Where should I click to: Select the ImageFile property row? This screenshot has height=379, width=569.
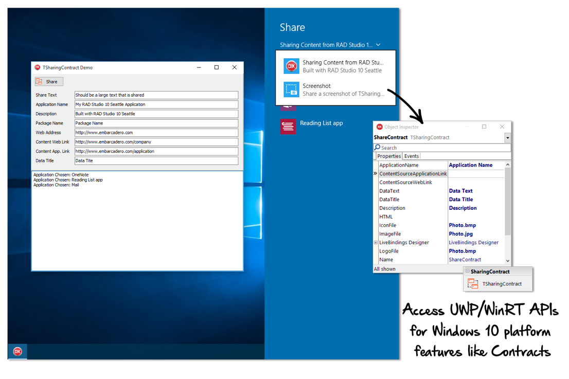tap(413, 234)
